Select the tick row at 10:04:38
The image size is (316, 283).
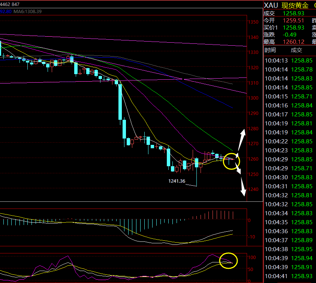(289, 249)
